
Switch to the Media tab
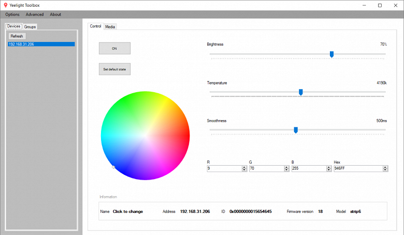110,27
